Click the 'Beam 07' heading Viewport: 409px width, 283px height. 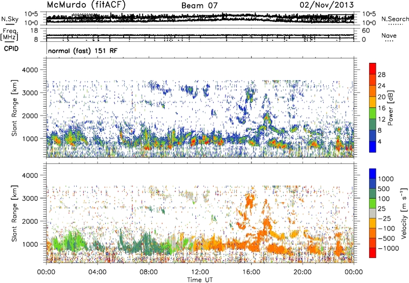(199, 6)
